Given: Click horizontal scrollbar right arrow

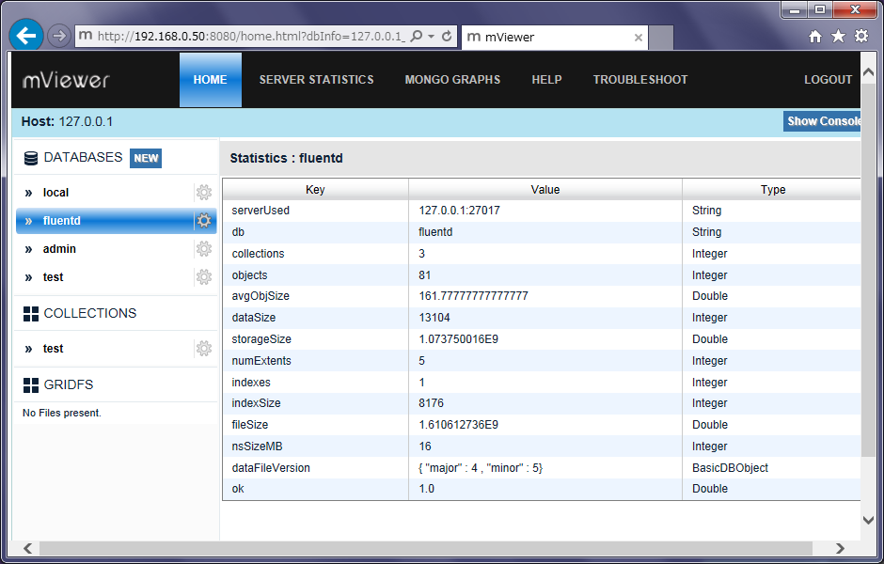Looking at the screenshot, I should pyautogui.click(x=840, y=548).
